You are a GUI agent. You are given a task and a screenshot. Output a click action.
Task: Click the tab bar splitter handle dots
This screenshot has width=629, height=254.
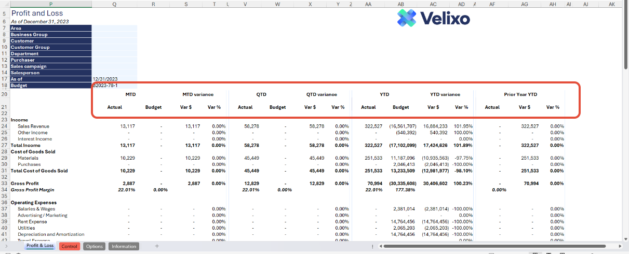tap(373, 246)
